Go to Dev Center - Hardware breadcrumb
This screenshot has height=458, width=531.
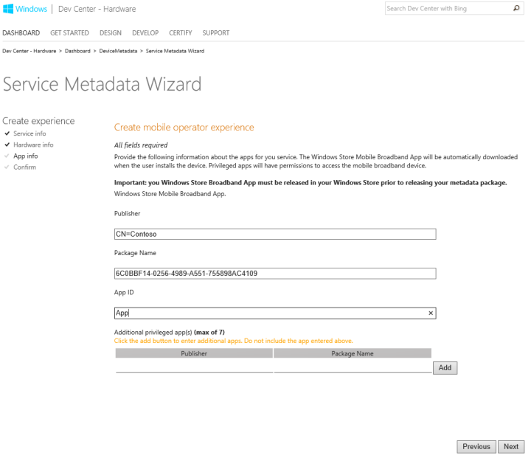[x=29, y=51]
